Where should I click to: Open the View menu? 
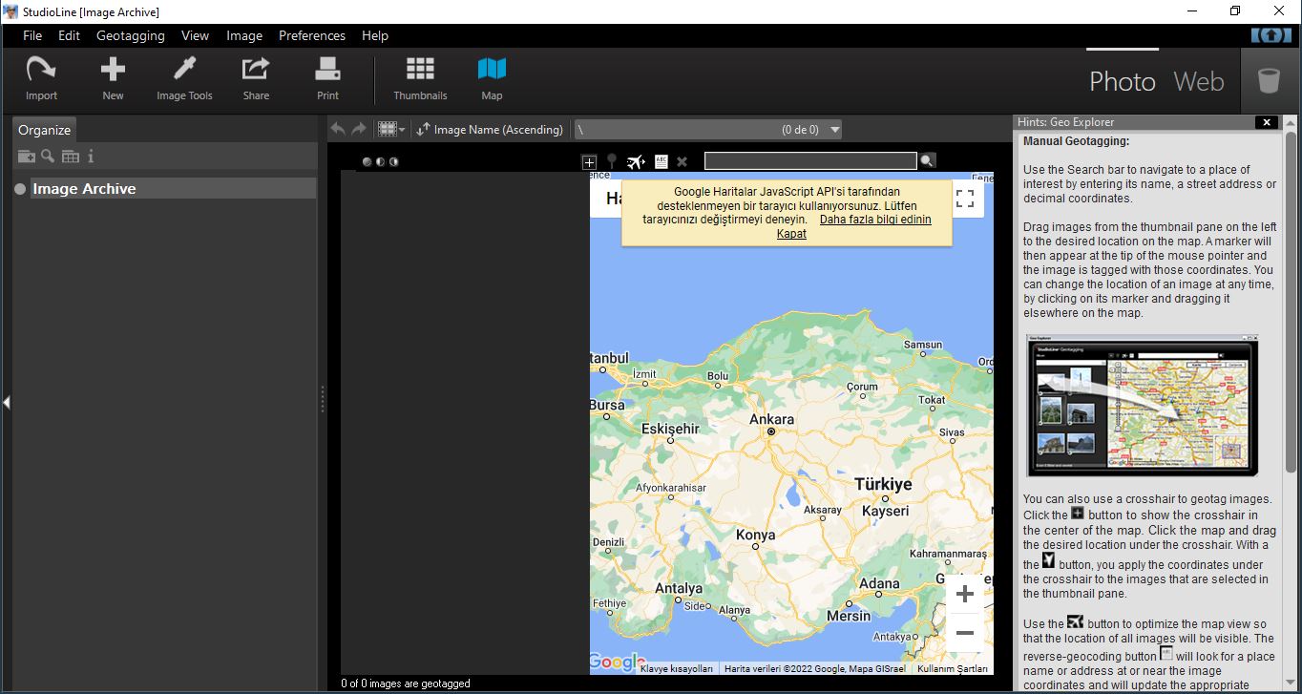(195, 35)
